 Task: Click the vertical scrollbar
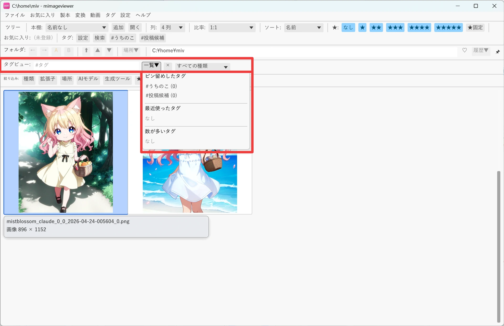point(498,247)
